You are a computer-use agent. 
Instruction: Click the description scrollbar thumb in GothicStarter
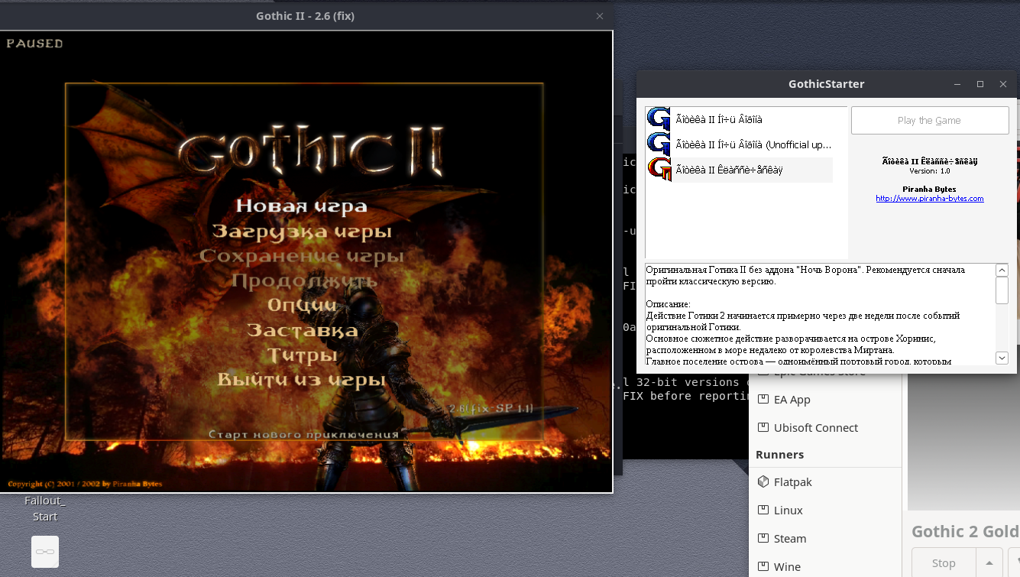[x=1002, y=290]
